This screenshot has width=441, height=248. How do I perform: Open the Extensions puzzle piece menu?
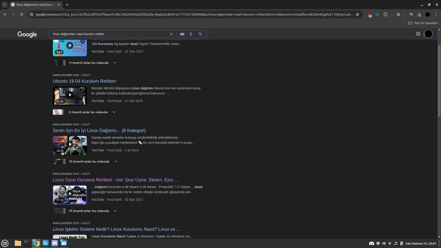(385, 14)
